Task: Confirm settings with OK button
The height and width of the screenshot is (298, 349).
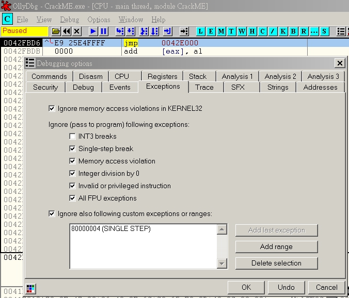Action: point(246,287)
